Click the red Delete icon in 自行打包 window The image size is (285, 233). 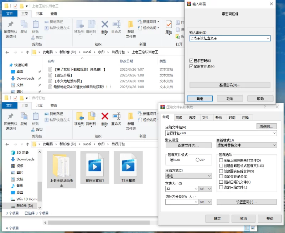tap(105, 116)
